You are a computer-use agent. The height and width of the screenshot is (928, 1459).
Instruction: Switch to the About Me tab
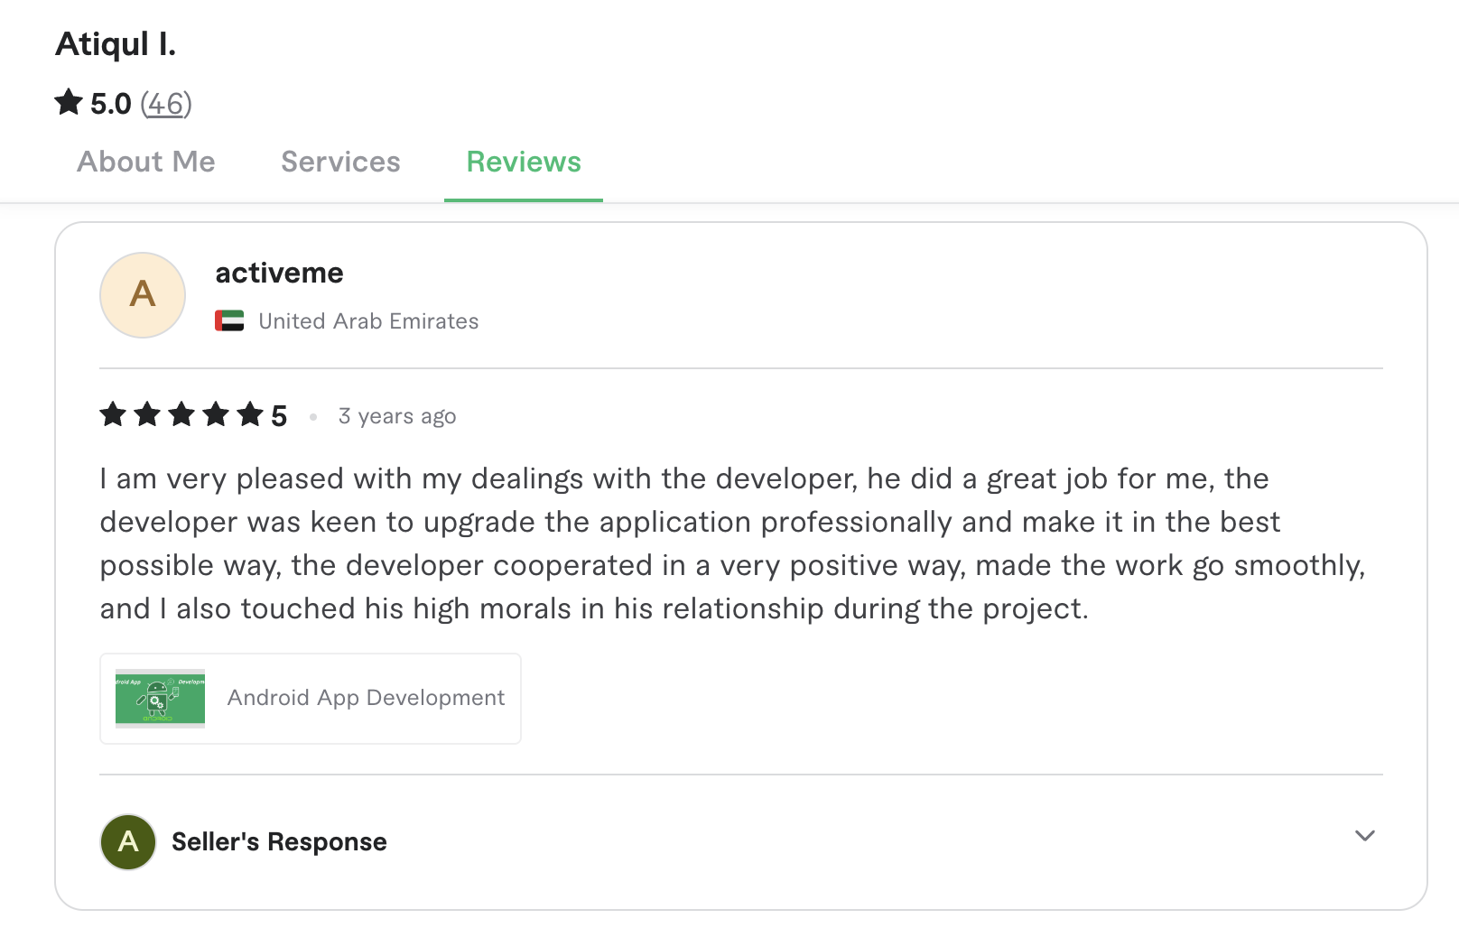point(145,162)
